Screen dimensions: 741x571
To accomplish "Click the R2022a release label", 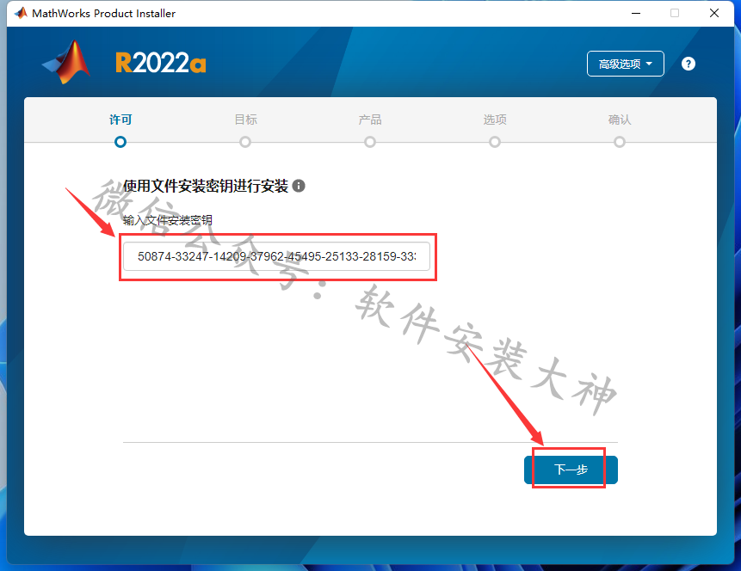I will click(x=161, y=63).
